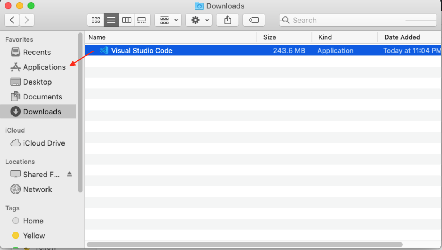Click the Downloads arrow icon in the sidebar
The image size is (442, 250).
pos(16,112)
